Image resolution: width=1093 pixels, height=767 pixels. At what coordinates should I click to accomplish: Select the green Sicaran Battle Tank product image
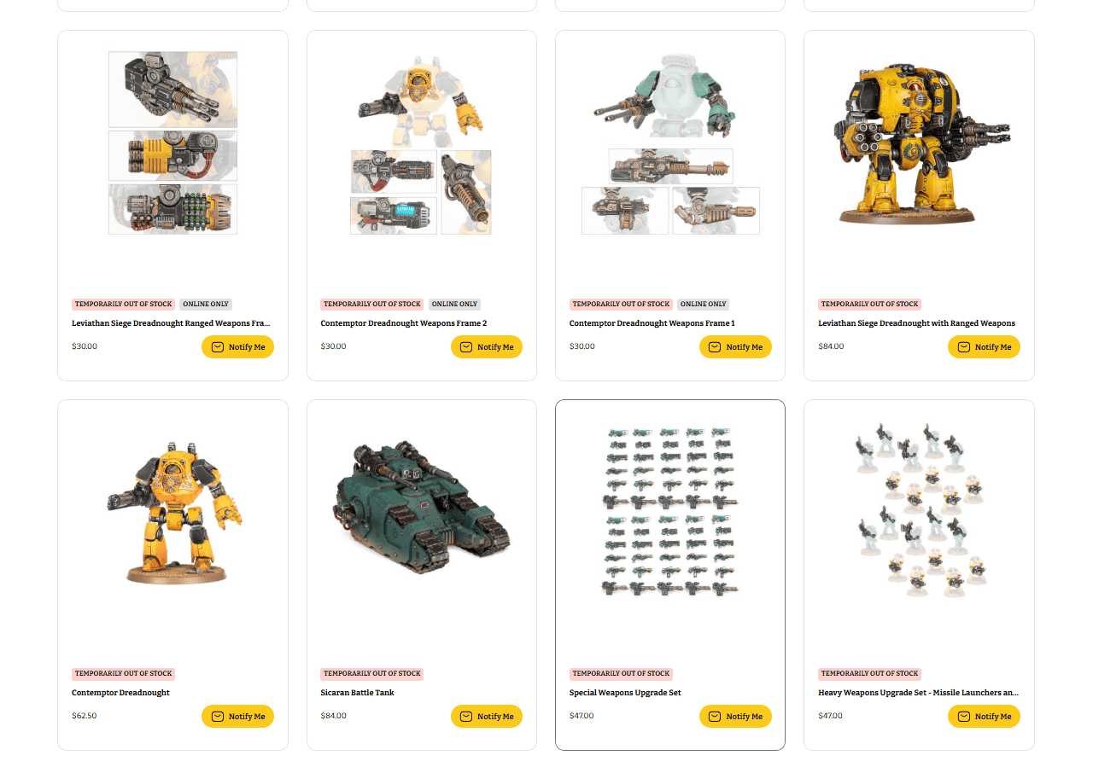(422, 506)
